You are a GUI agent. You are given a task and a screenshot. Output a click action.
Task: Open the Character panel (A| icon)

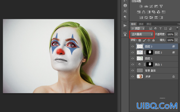(125, 11)
